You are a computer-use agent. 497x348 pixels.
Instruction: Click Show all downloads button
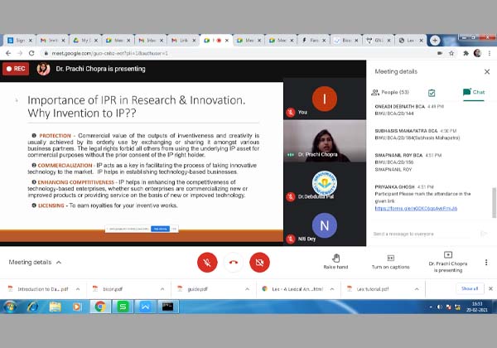[x=470, y=288]
